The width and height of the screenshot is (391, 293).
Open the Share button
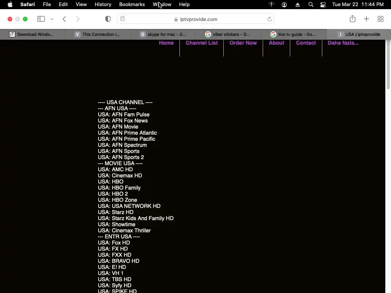352,19
